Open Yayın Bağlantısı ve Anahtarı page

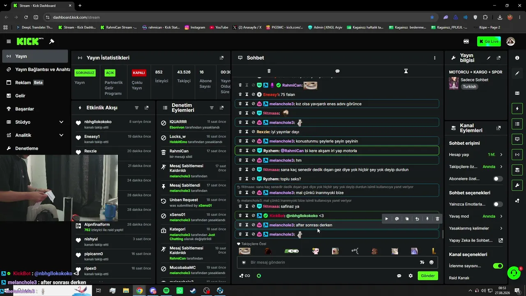(x=35, y=69)
